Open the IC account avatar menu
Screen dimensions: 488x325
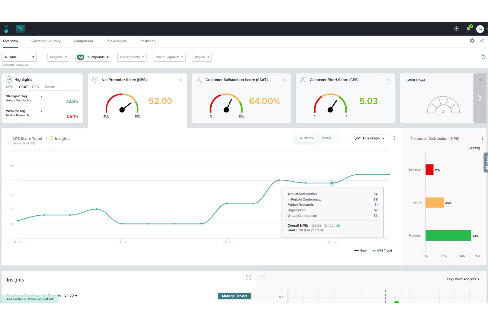pos(480,29)
